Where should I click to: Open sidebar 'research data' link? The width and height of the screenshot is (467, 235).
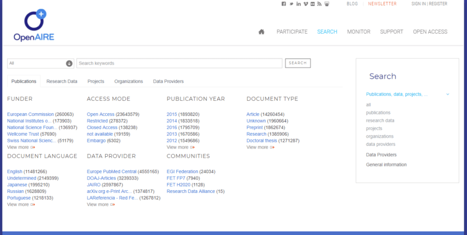(x=380, y=121)
